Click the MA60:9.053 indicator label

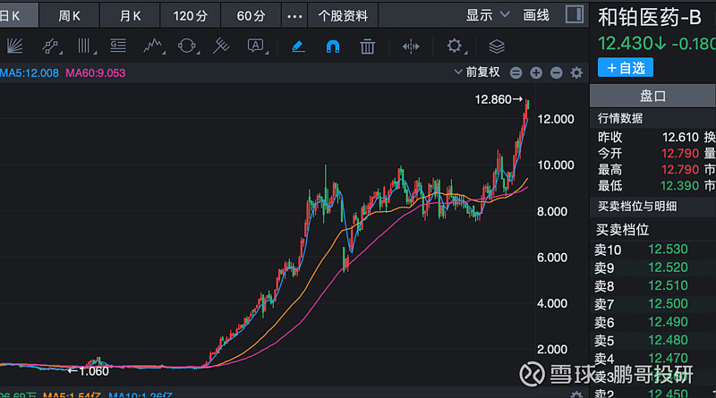coord(95,73)
